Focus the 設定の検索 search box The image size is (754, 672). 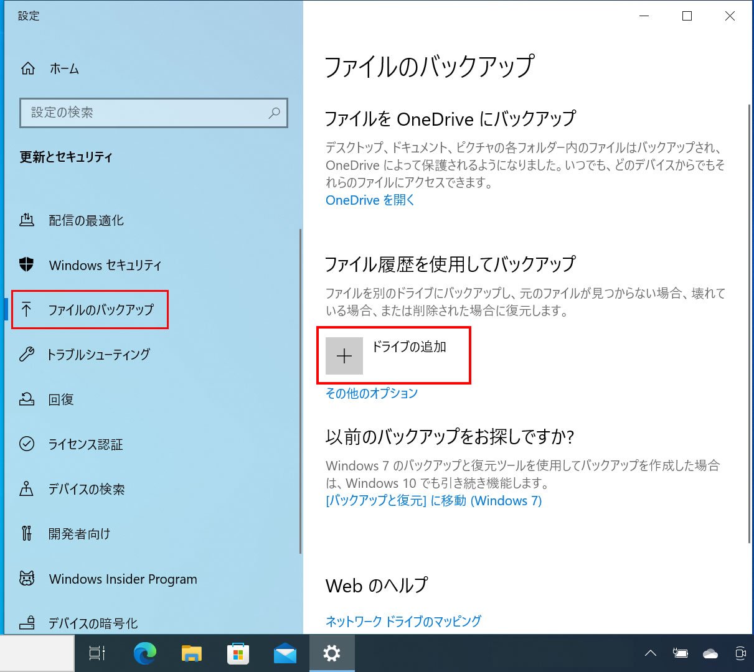(x=154, y=113)
